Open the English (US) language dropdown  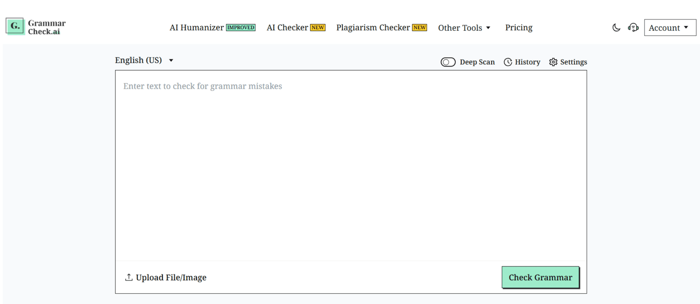(x=144, y=60)
